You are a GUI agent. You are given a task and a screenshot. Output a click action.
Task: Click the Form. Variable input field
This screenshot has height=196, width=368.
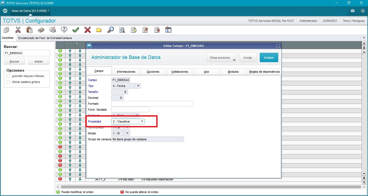pos(130,110)
